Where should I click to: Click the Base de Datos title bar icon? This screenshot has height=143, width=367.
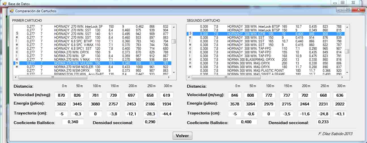4,4
